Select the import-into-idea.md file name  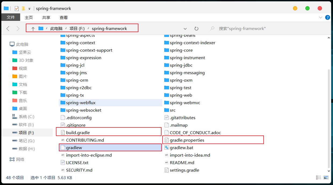pyautogui.click(x=190, y=155)
